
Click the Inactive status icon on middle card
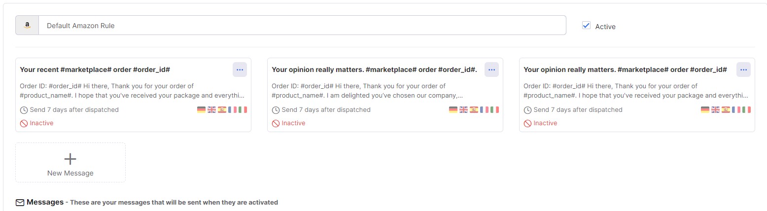click(x=276, y=123)
